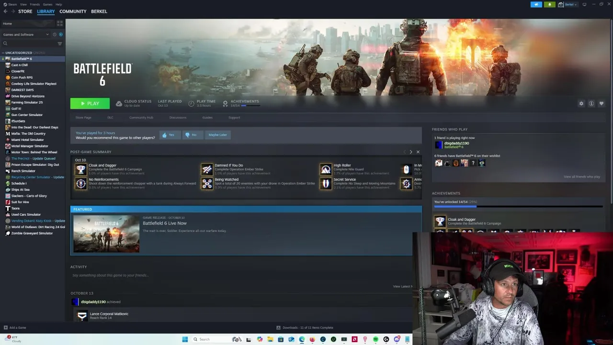Open dbigdaddy1190 friend playing entry
This screenshot has height=345, width=613.
453,145
